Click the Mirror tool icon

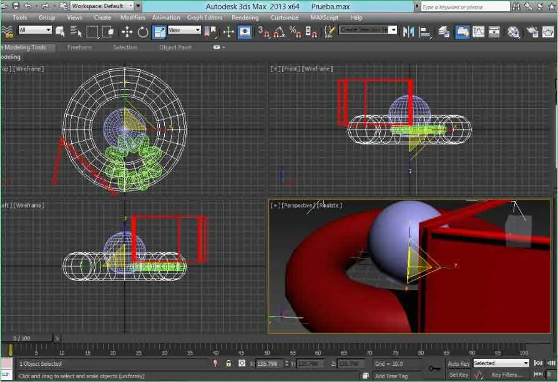409,32
